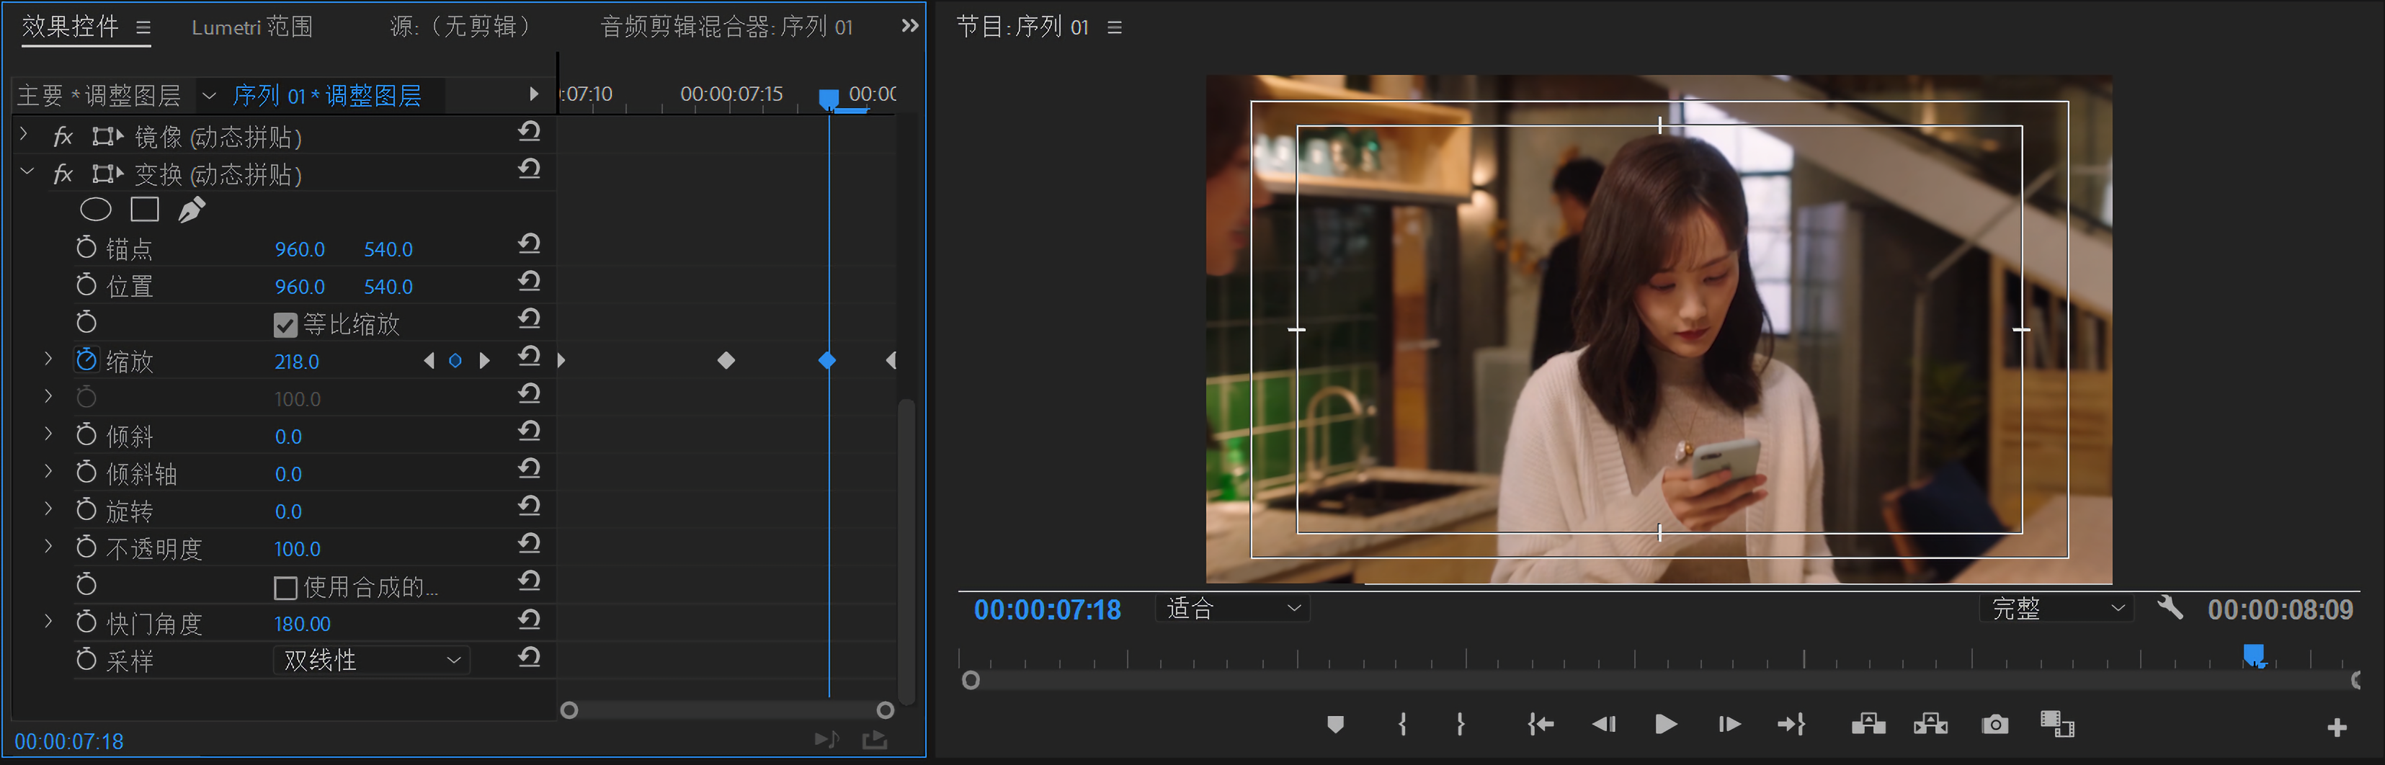
Task: Edit the 缩放 value 218.0
Action: [x=296, y=362]
